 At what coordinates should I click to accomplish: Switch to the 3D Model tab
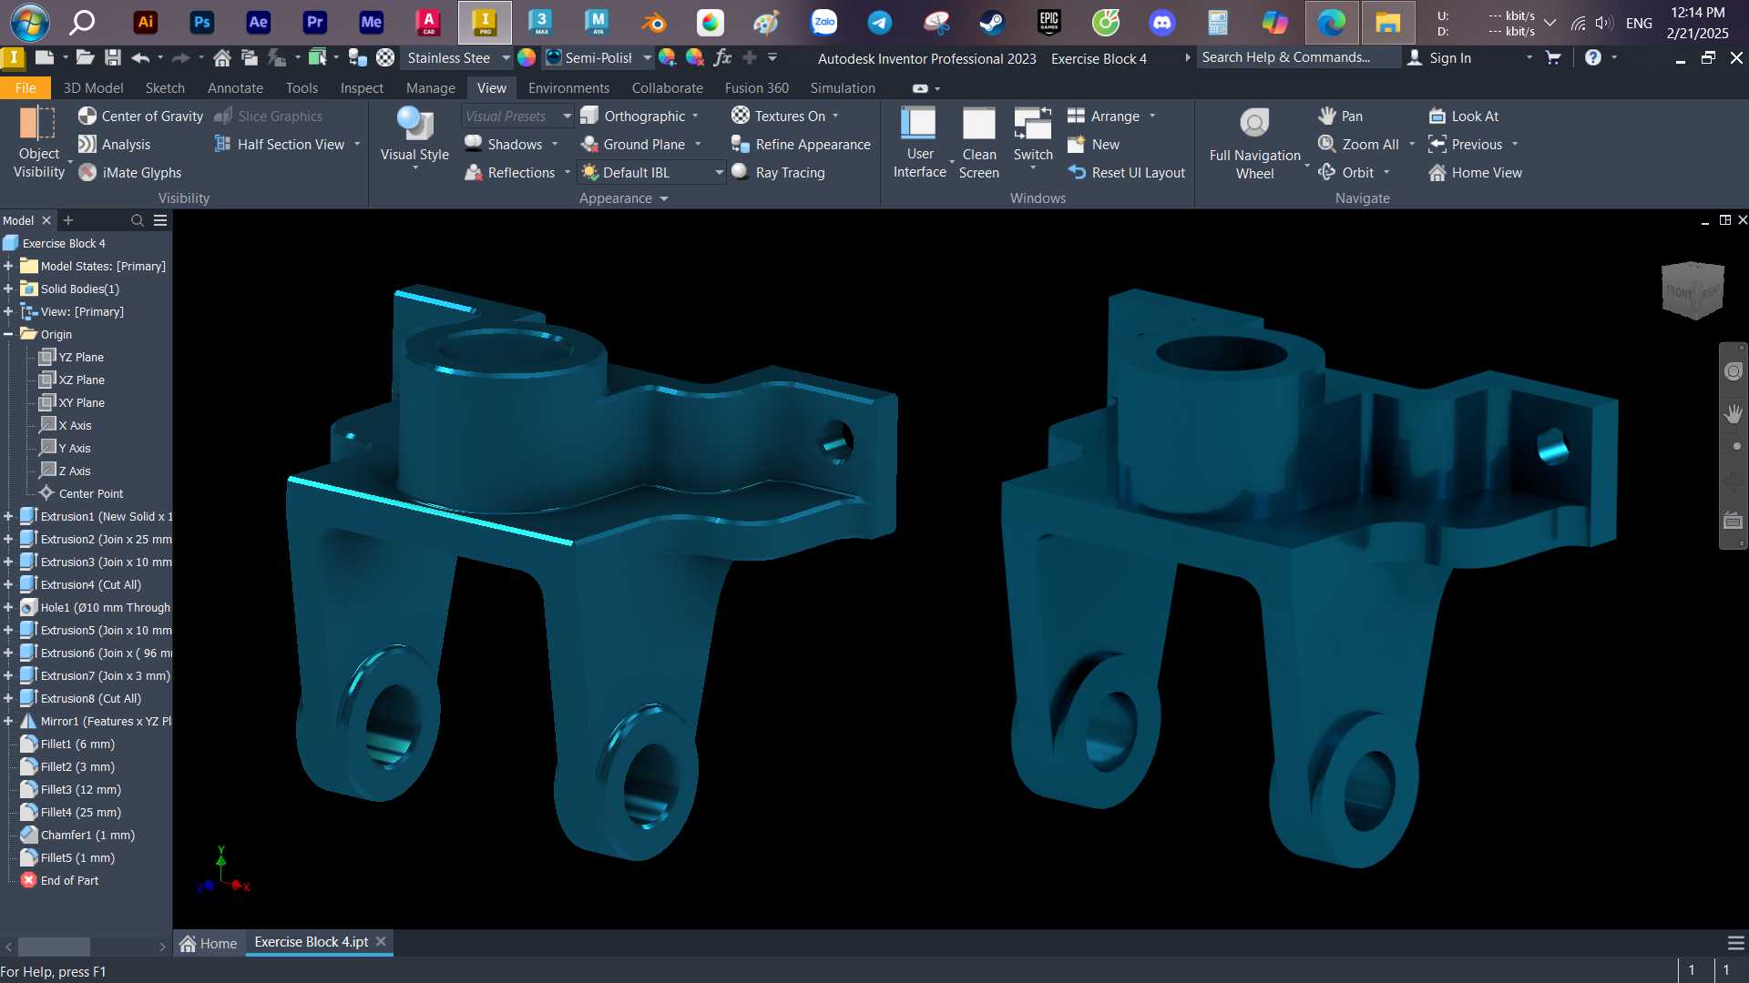tap(93, 87)
